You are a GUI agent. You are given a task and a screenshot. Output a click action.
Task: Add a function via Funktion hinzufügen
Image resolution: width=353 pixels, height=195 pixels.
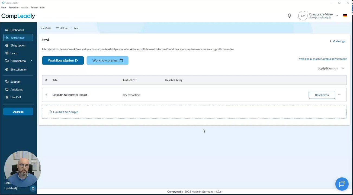(x=63, y=112)
